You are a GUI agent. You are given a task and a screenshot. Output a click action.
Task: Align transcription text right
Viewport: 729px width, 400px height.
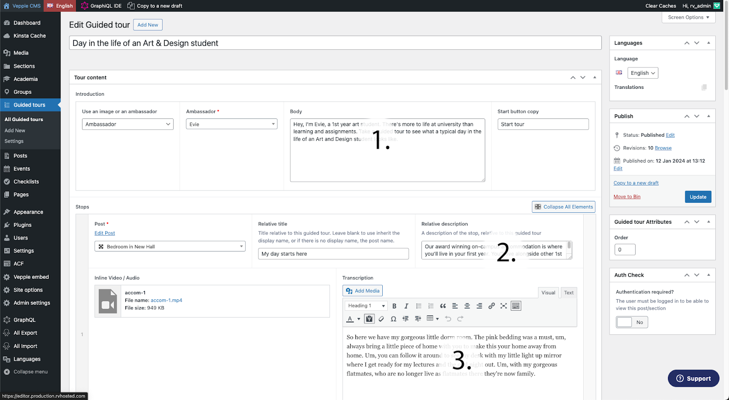[x=479, y=306]
